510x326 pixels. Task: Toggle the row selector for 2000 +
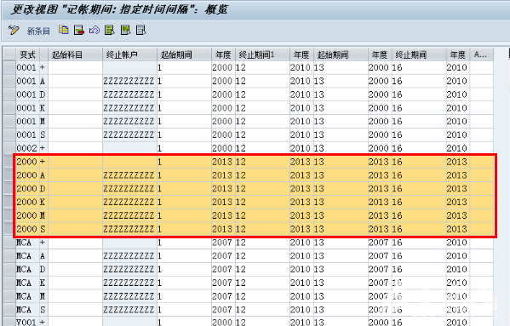[9, 162]
